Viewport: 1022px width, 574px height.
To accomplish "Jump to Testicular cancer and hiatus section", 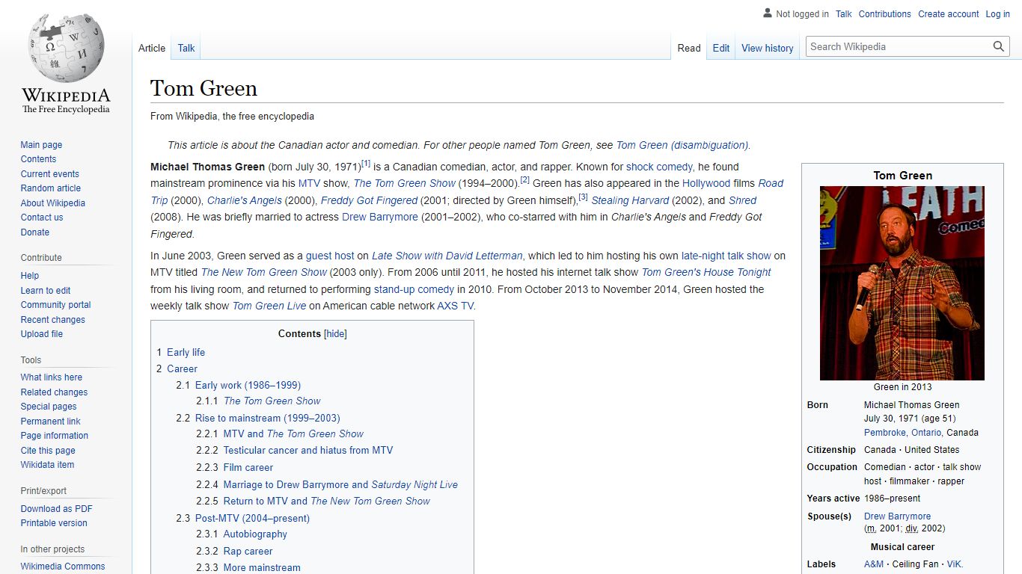I will pos(308,450).
